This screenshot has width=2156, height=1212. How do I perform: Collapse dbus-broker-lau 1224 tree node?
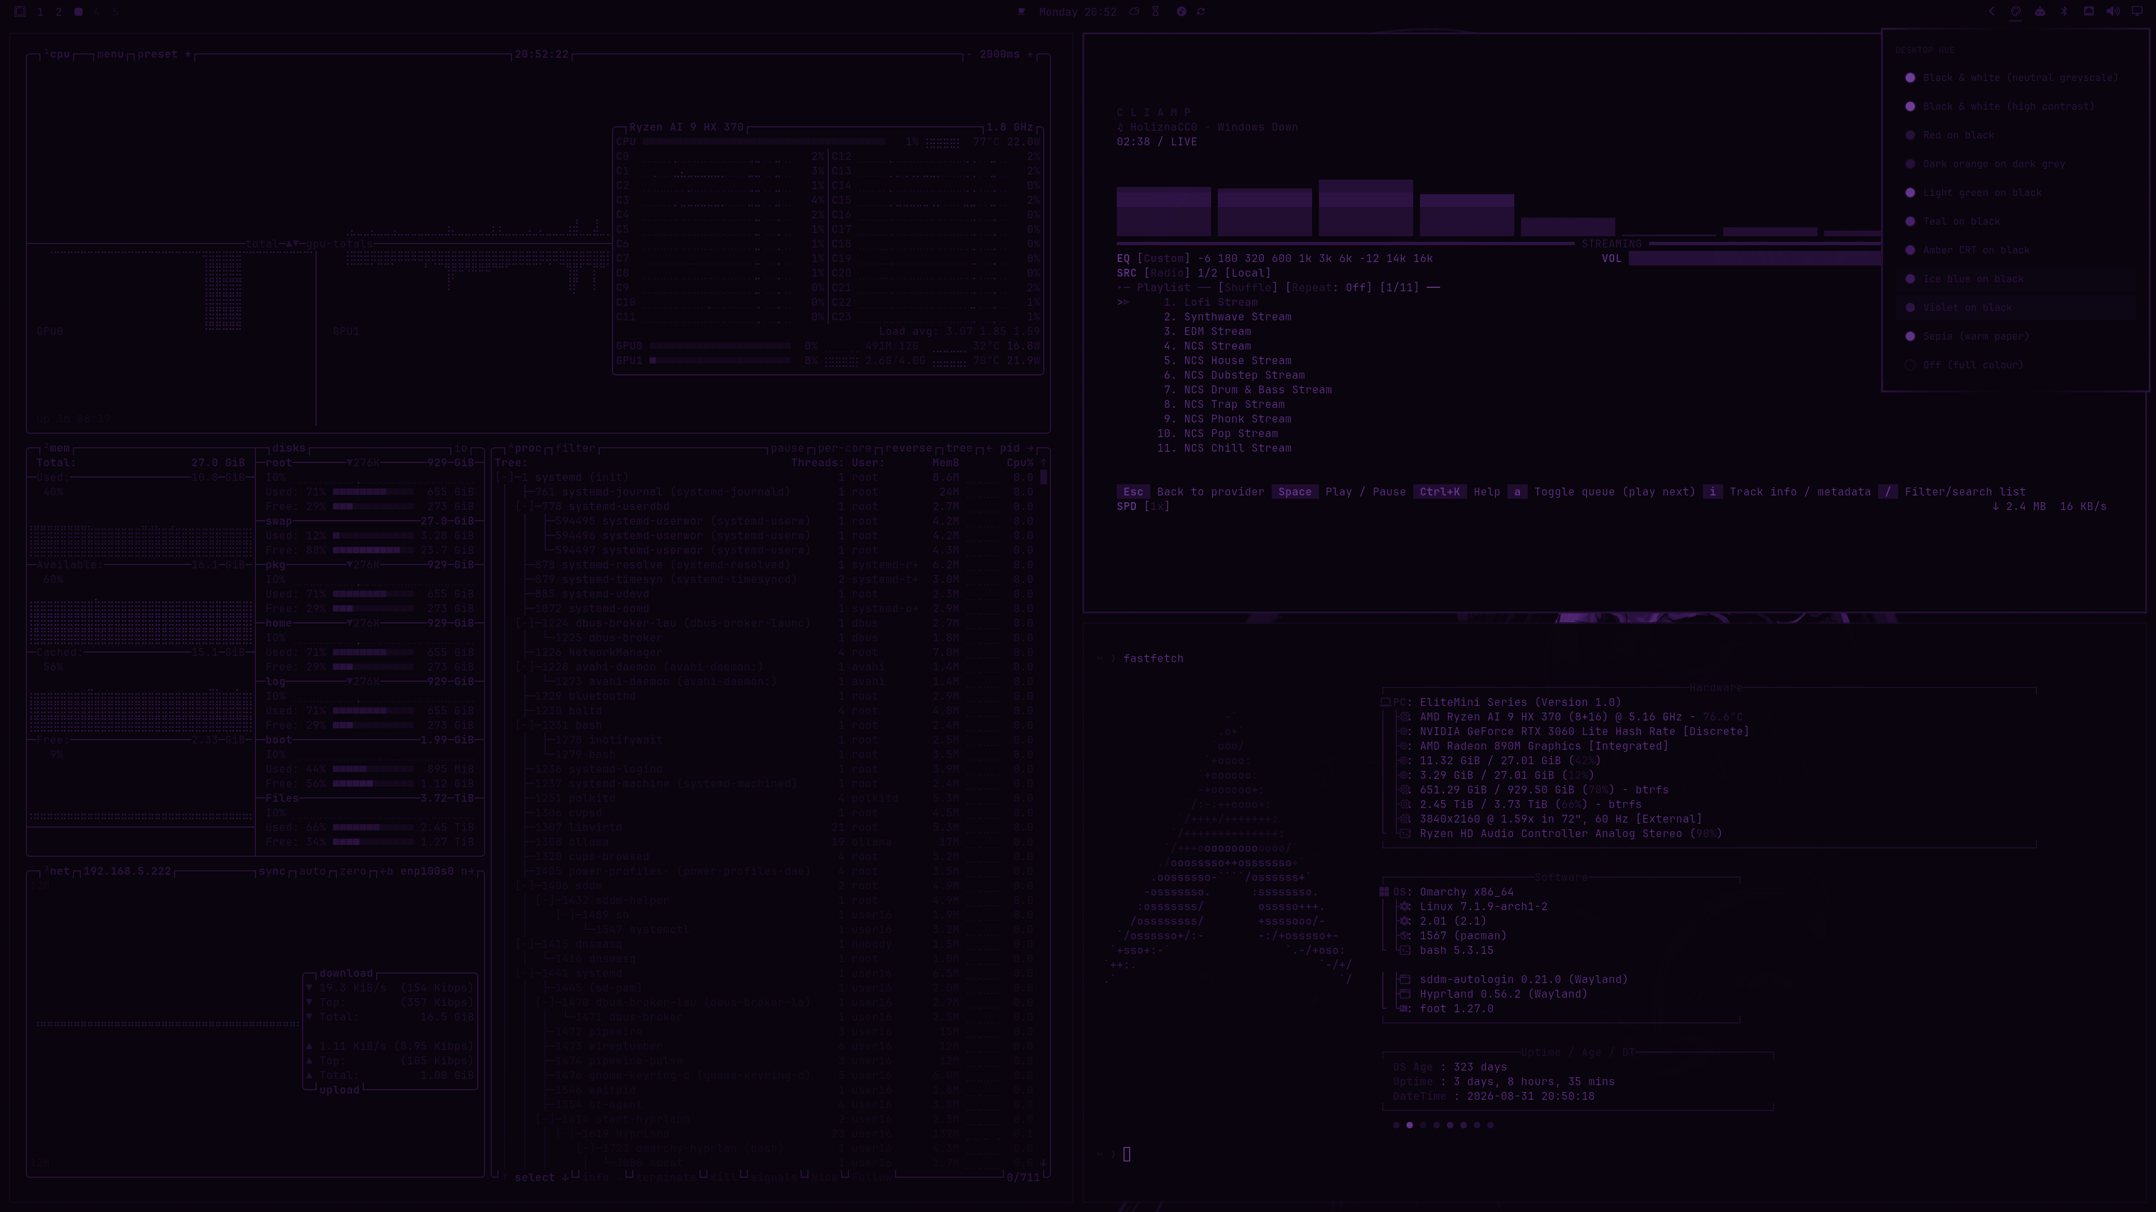tap(525, 623)
